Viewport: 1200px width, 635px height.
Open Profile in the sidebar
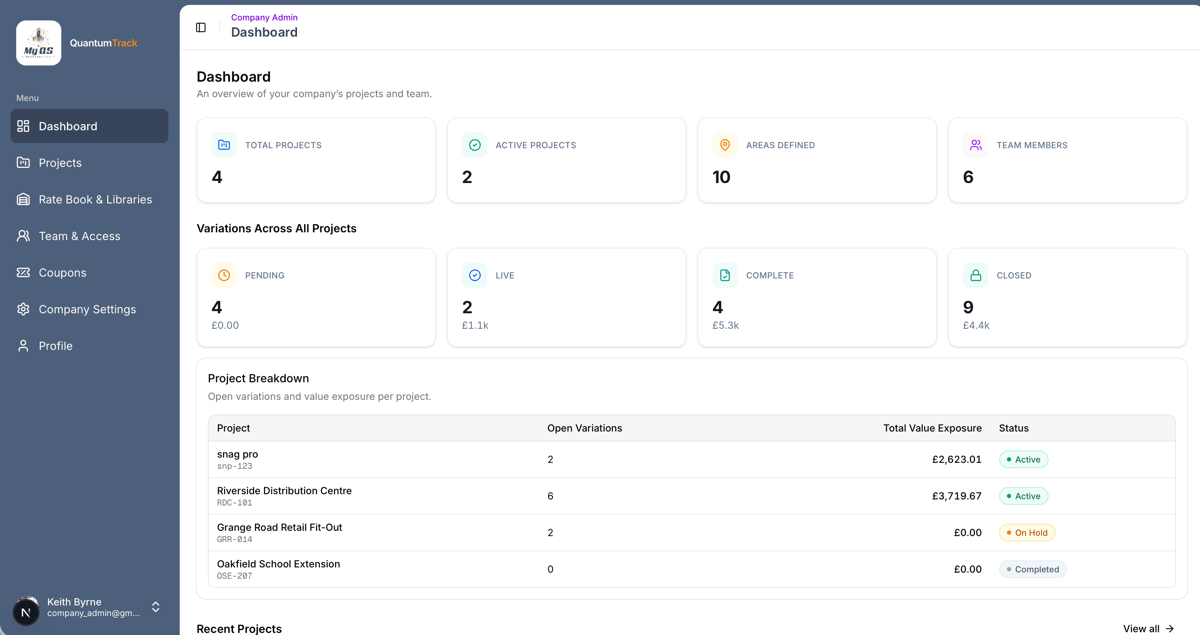(89, 346)
